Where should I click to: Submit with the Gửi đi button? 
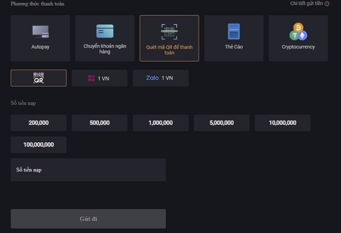click(88, 219)
